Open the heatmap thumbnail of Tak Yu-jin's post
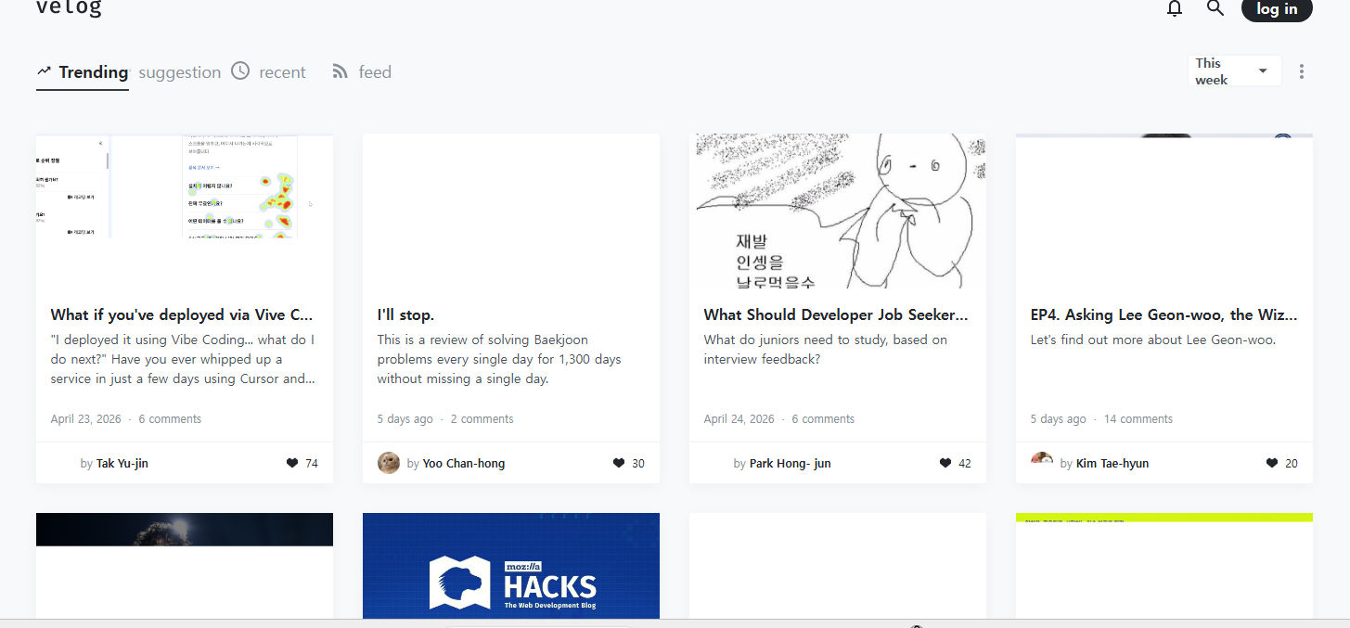This screenshot has width=1350, height=628. point(185,211)
